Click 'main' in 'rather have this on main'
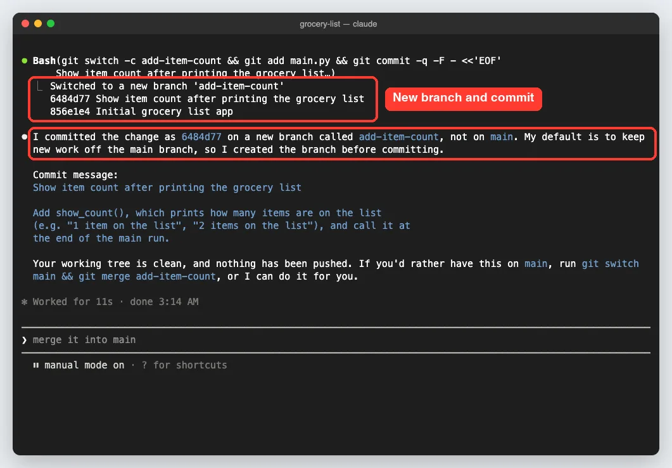Image resolution: width=672 pixels, height=468 pixels. pyautogui.click(x=536, y=263)
